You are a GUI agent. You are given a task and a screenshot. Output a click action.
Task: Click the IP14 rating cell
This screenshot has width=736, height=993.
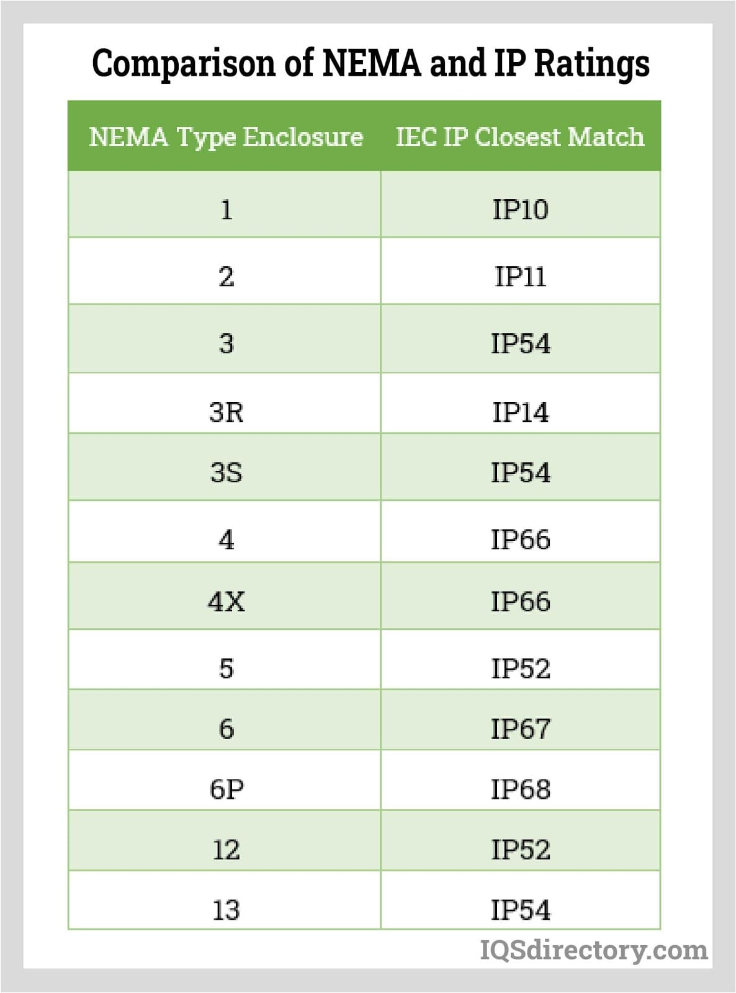pyautogui.click(x=520, y=411)
